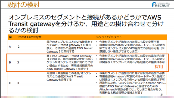
Task: Select the 設計の検討 slide title
Action: pos(24,5)
